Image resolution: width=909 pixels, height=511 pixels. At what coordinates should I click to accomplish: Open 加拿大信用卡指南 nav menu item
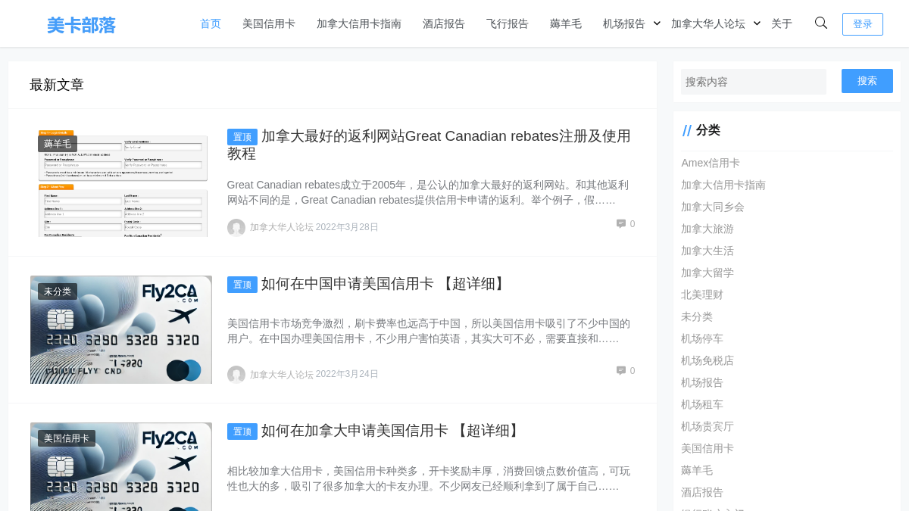[359, 23]
